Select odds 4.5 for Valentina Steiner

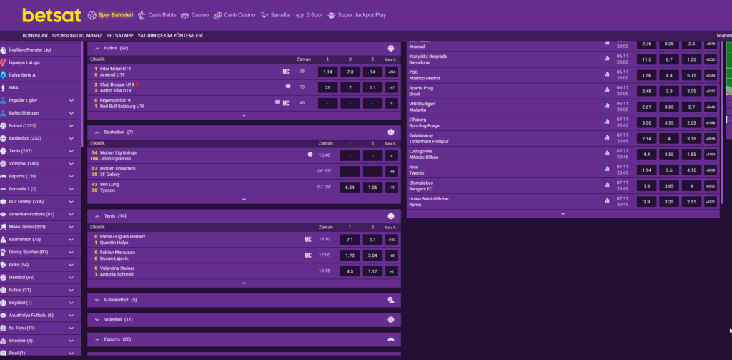click(350, 271)
